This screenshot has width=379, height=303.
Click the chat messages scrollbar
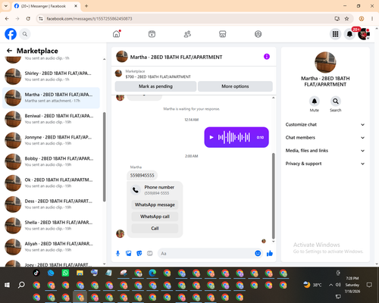[x=273, y=195]
